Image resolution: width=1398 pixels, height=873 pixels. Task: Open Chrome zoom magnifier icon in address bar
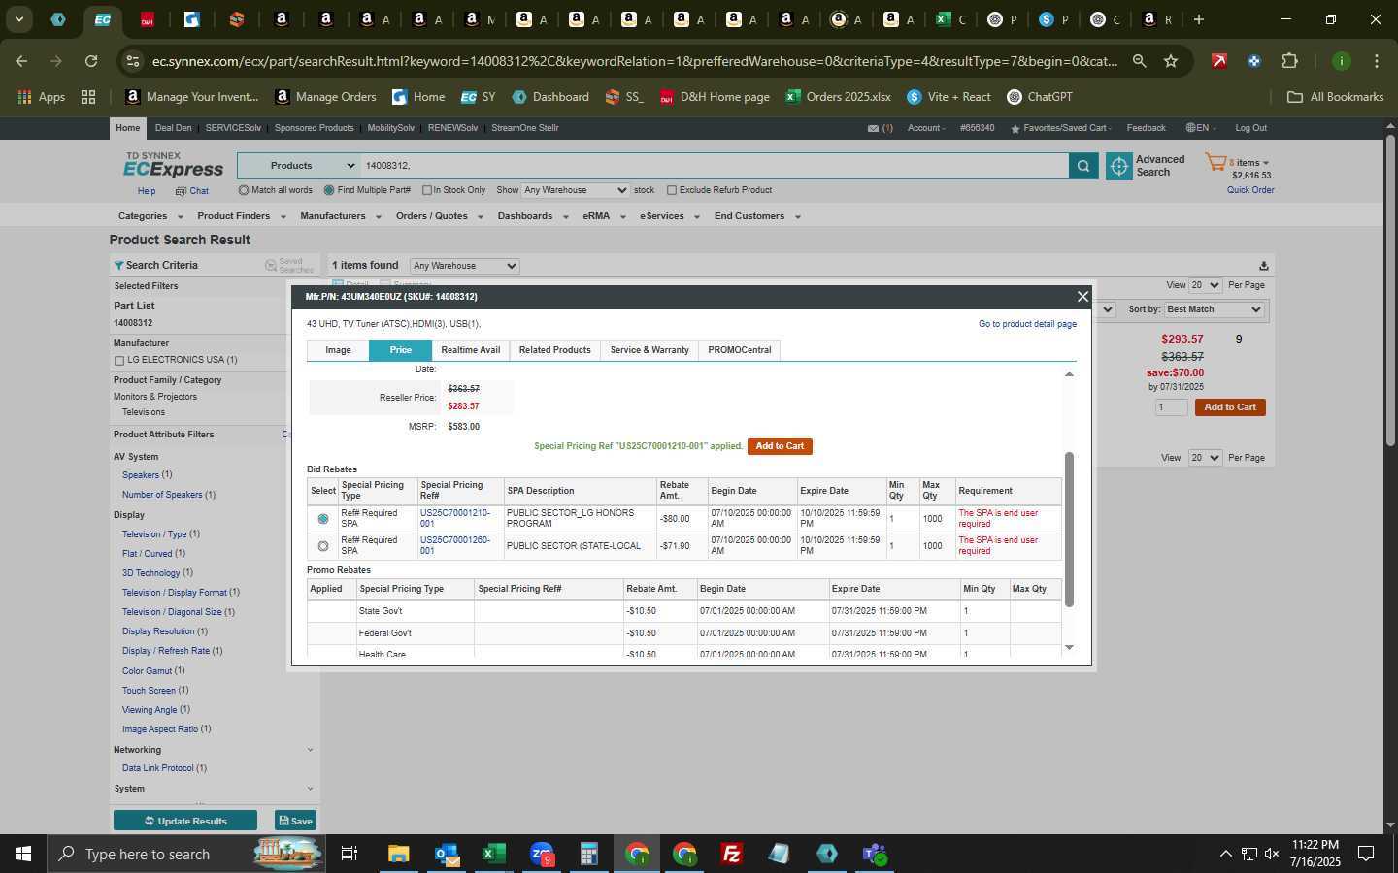pyautogui.click(x=1140, y=61)
